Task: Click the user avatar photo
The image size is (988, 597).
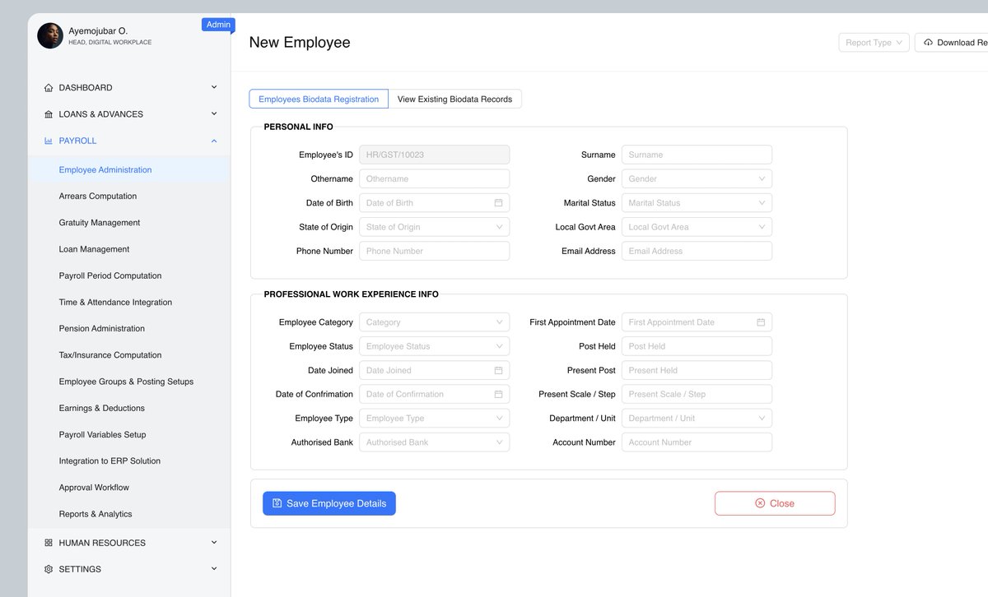Action: [x=50, y=35]
